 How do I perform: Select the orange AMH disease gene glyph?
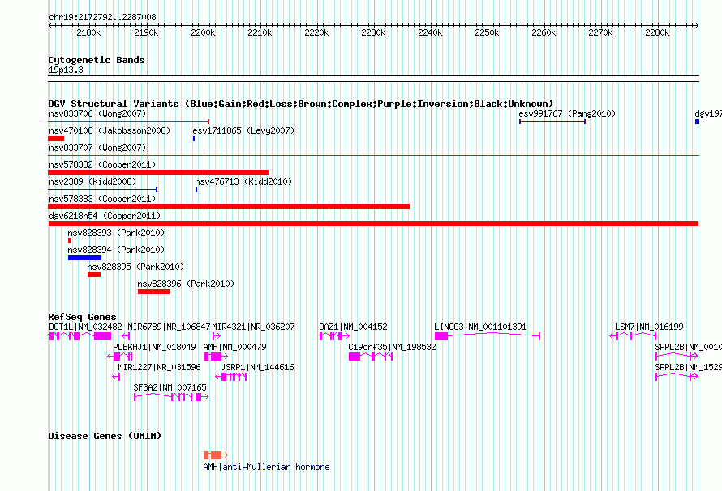[x=216, y=455]
